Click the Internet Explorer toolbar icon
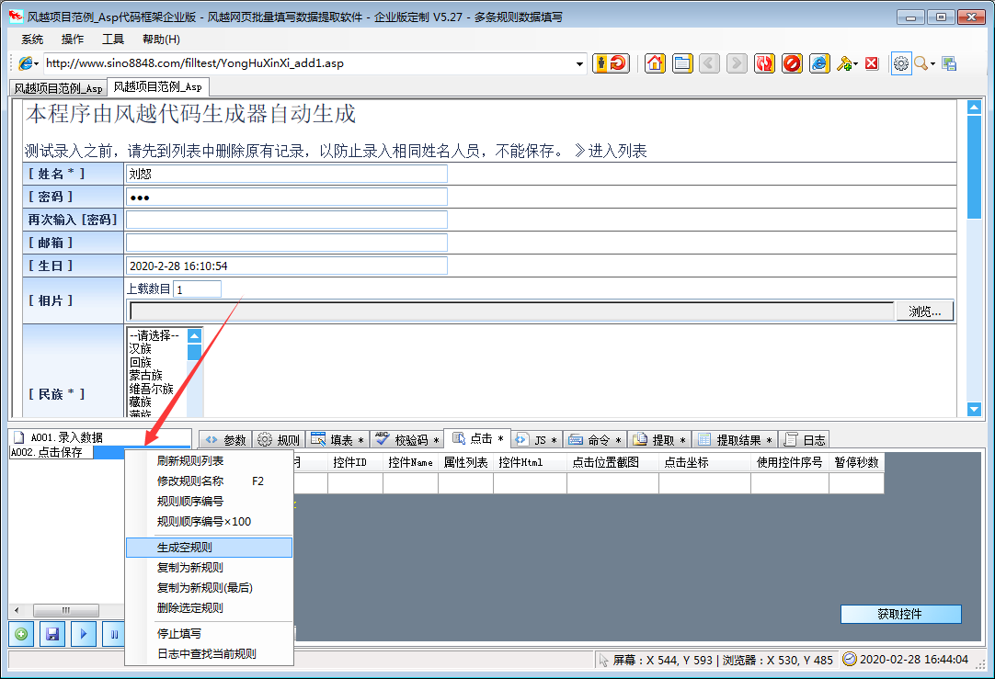The height and width of the screenshot is (679, 995). point(819,63)
